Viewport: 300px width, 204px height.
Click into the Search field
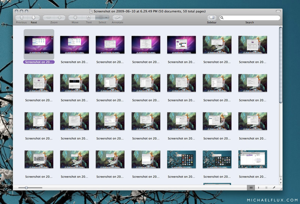250,18
